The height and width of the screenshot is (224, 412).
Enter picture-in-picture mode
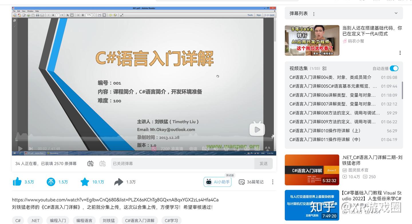click(x=237, y=148)
